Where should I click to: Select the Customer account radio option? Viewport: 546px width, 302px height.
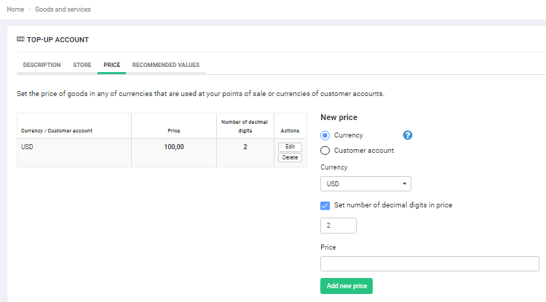(325, 151)
